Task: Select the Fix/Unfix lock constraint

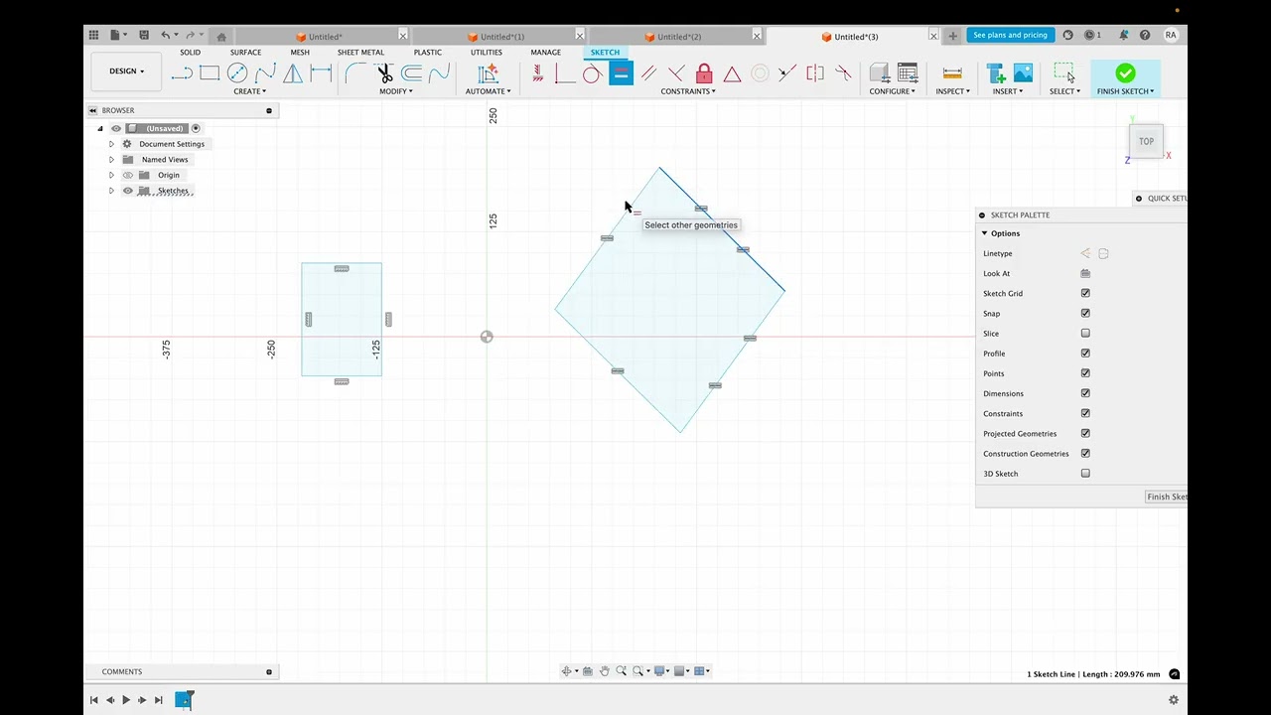Action: click(704, 73)
